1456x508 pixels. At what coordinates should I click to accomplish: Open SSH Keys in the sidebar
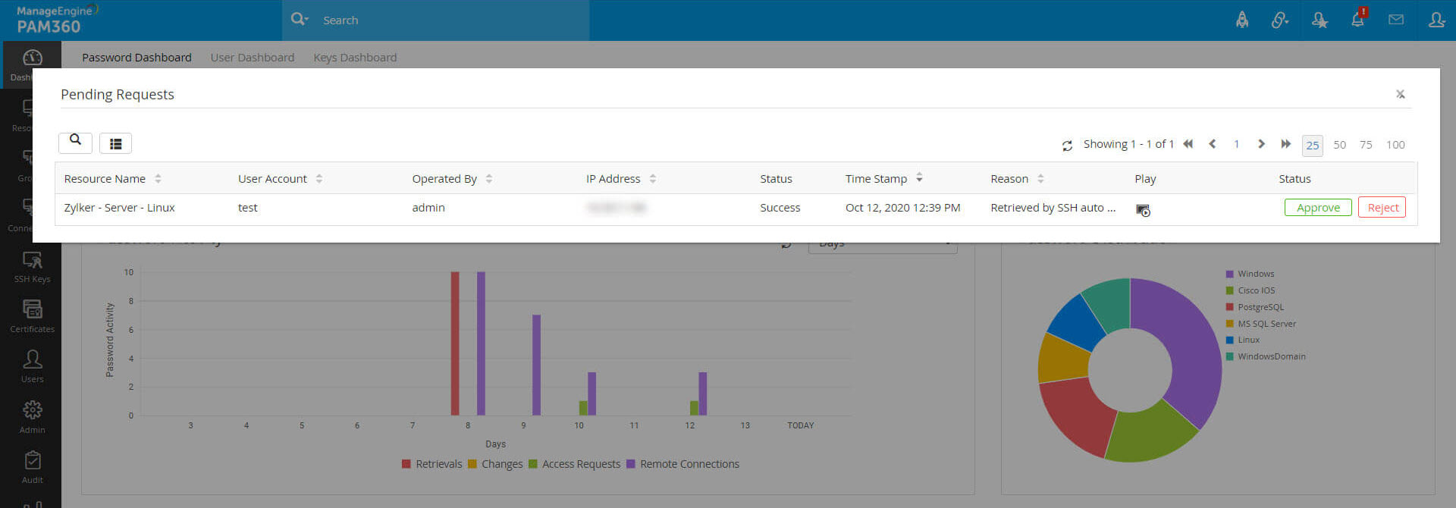click(x=32, y=267)
